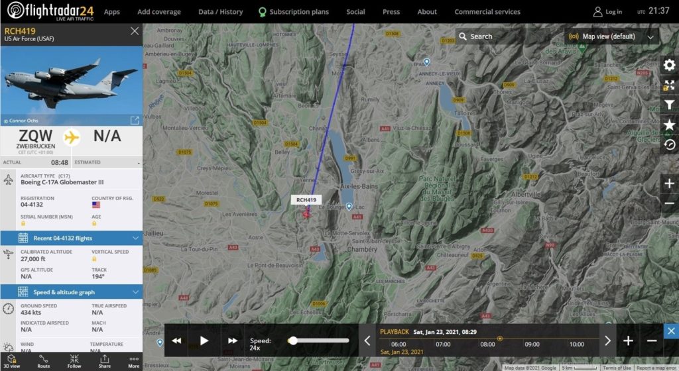The height and width of the screenshot is (371, 679).
Task: Click the locked vertical speed icon
Action: (94, 258)
